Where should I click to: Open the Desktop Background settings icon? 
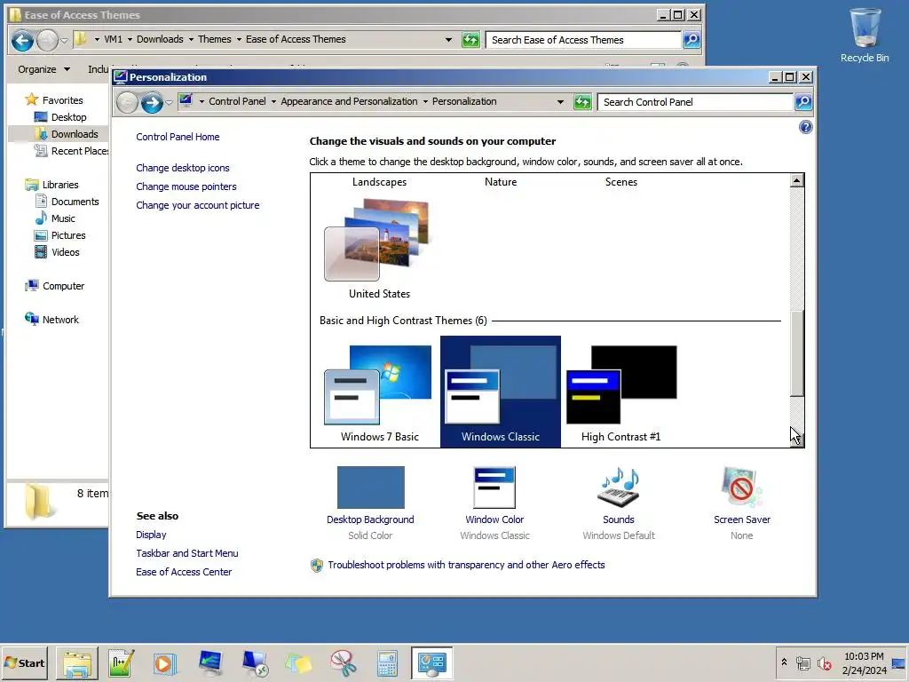click(x=370, y=488)
